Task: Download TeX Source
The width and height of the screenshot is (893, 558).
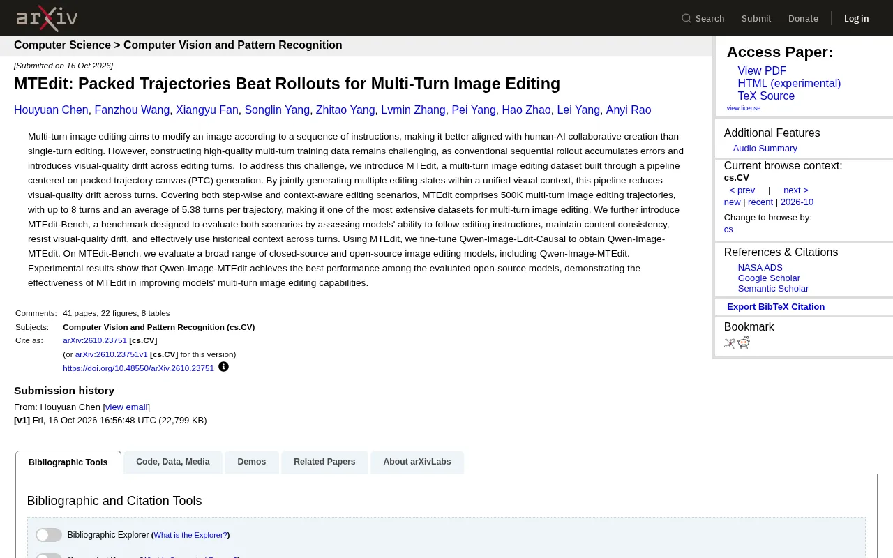Action: point(766,96)
